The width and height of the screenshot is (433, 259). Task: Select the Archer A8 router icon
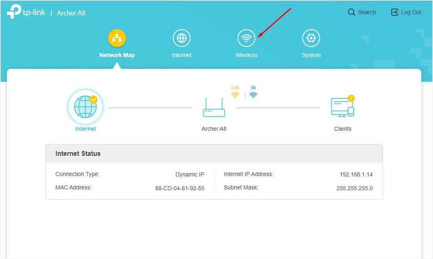[214, 107]
